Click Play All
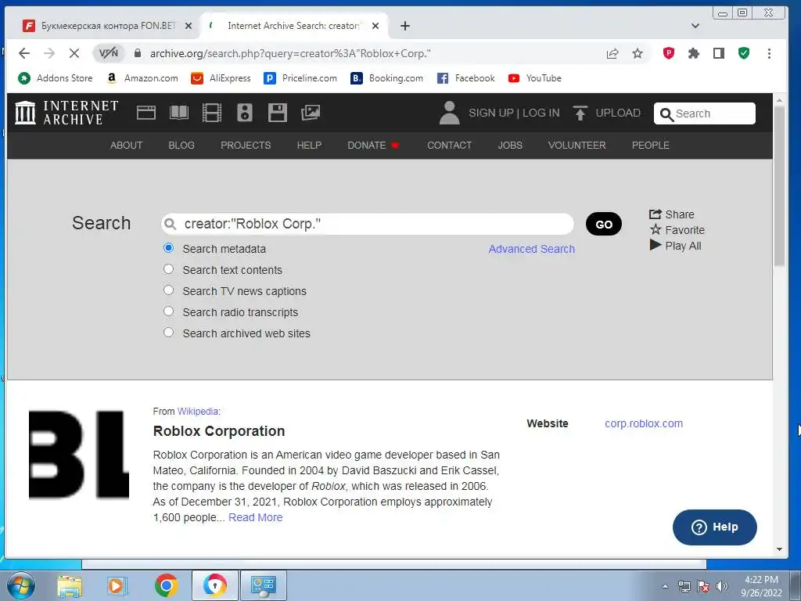 [675, 246]
